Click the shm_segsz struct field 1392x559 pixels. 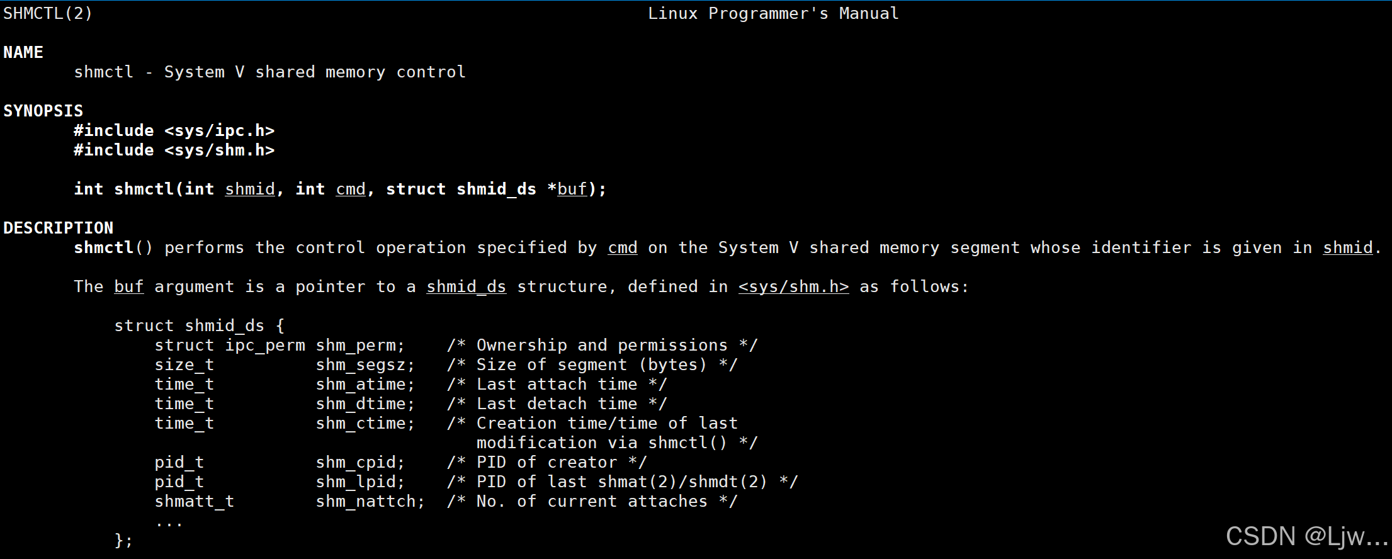365,364
